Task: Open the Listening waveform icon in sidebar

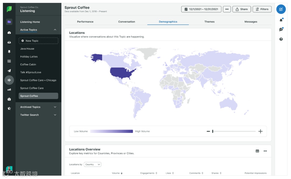Action: coord(9,80)
